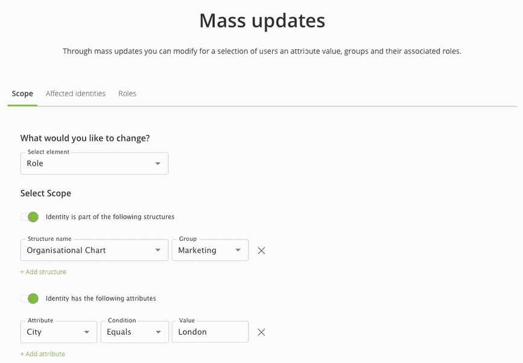523x363 pixels.
Task: Open the Structure name dropdown
Action: point(94,250)
